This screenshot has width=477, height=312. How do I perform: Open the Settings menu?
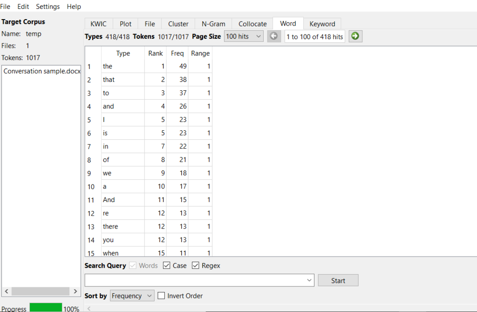coord(48,7)
